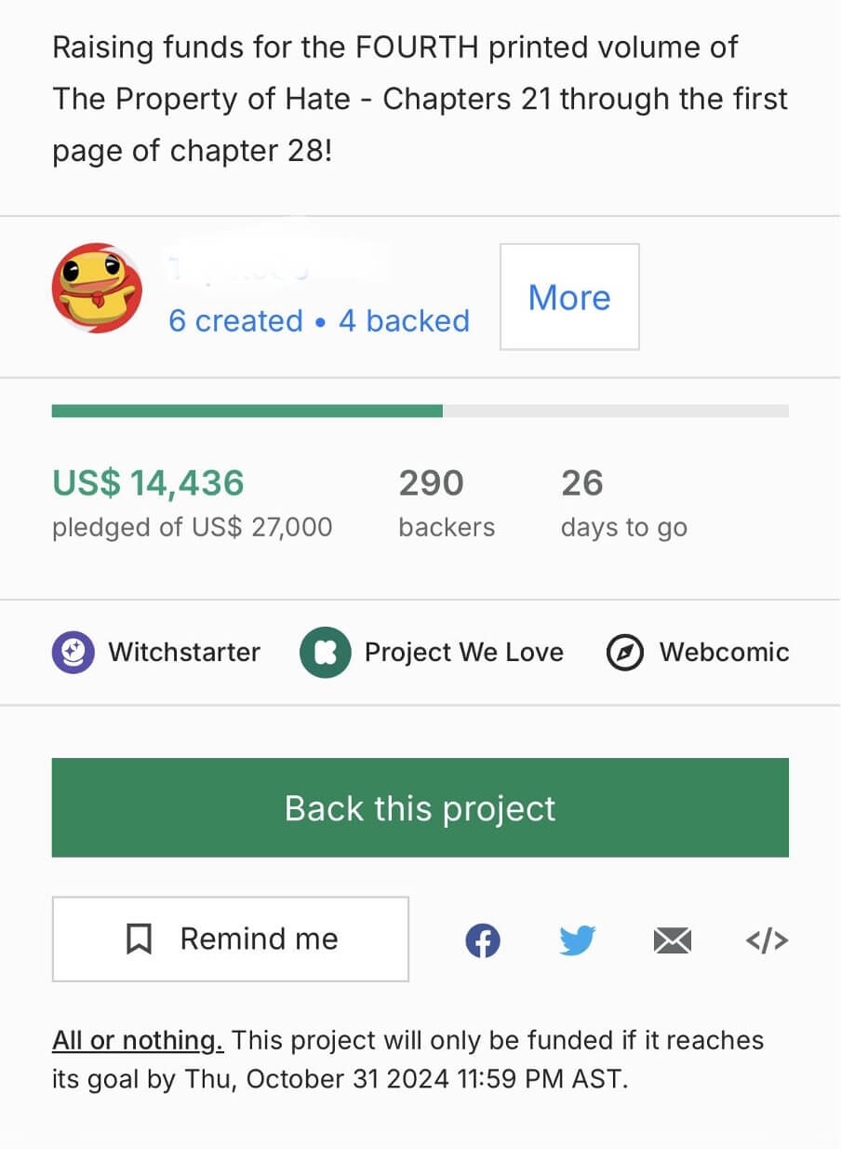Click the purple Witchstarter badge icon
Screen dimensions: 841x1149
point(73,653)
